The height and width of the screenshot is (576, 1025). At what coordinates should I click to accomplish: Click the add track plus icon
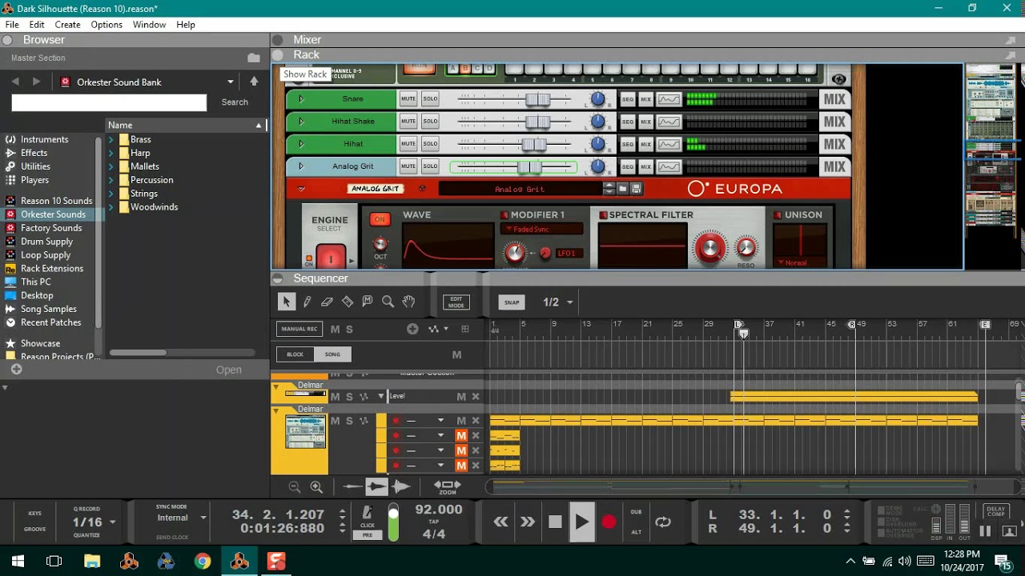(x=412, y=329)
